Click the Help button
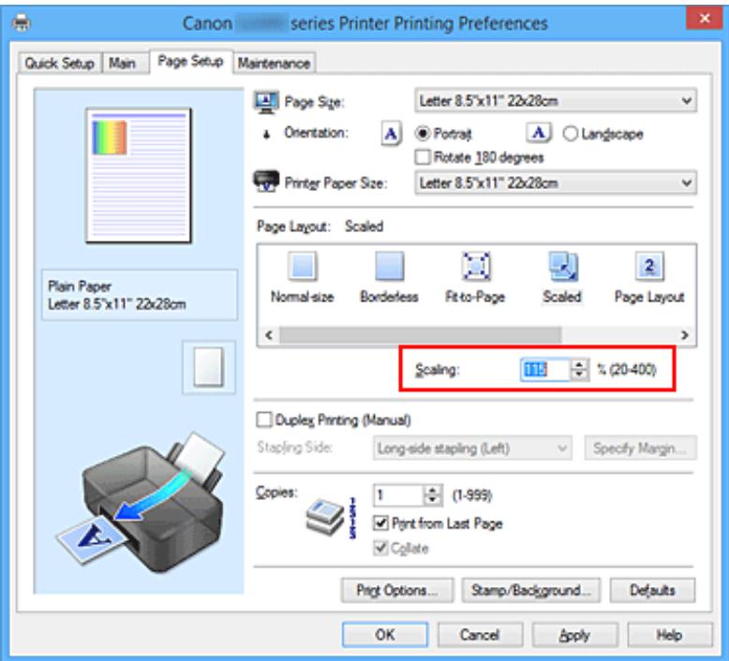This screenshot has width=729, height=661. (669, 635)
